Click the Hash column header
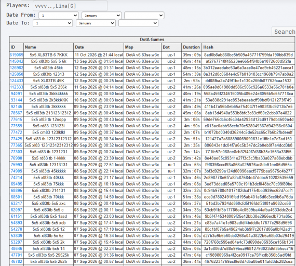Image resolution: width=296 pixels, height=266 pixels. coord(248,47)
